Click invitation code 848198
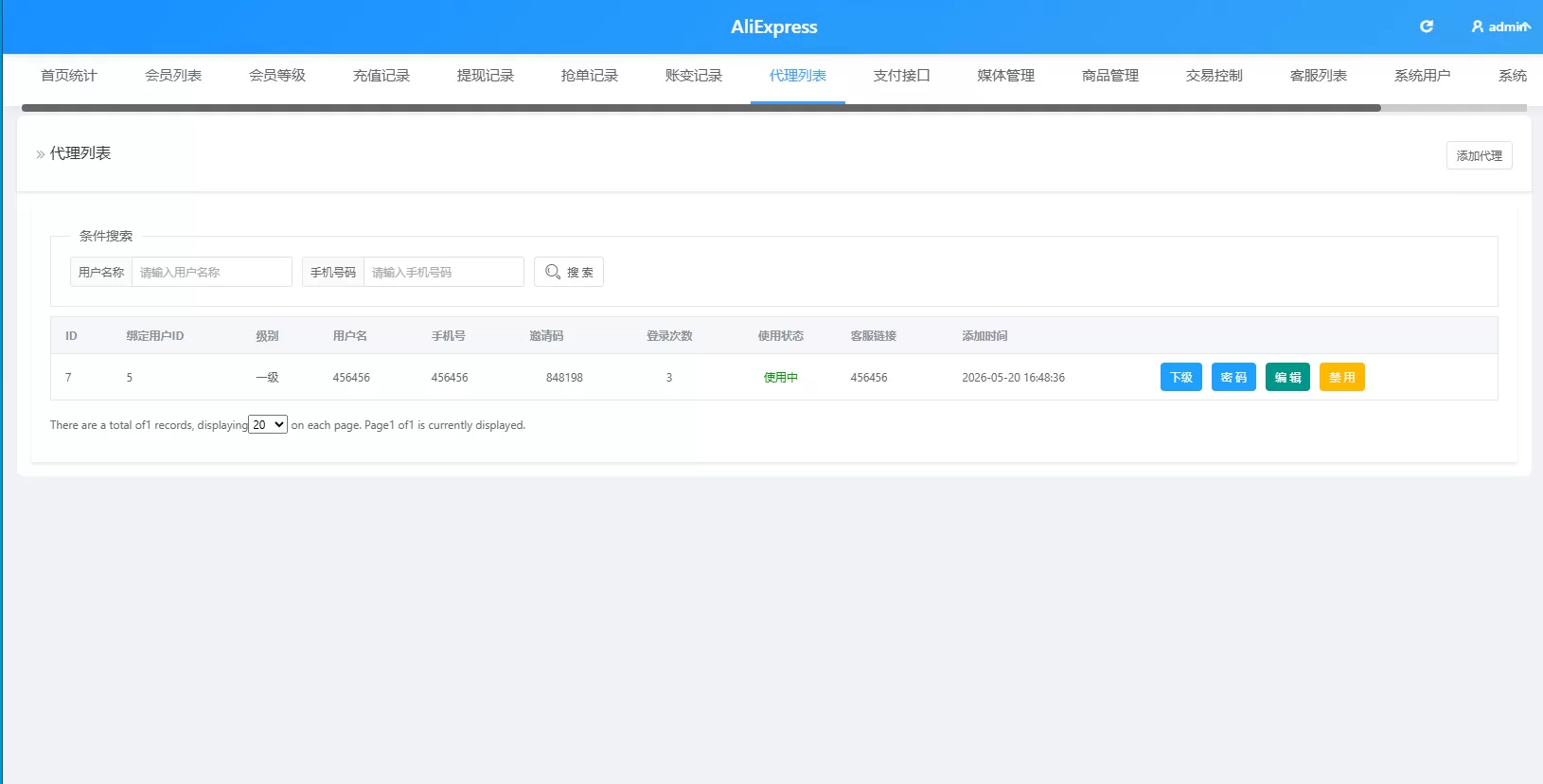This screenshot has height=784, width=1543. click(x=564, y=377)
